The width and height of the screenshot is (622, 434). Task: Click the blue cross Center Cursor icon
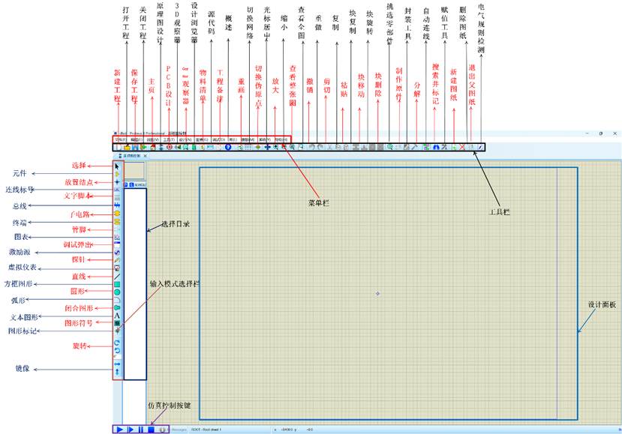(x=267, y=147)
